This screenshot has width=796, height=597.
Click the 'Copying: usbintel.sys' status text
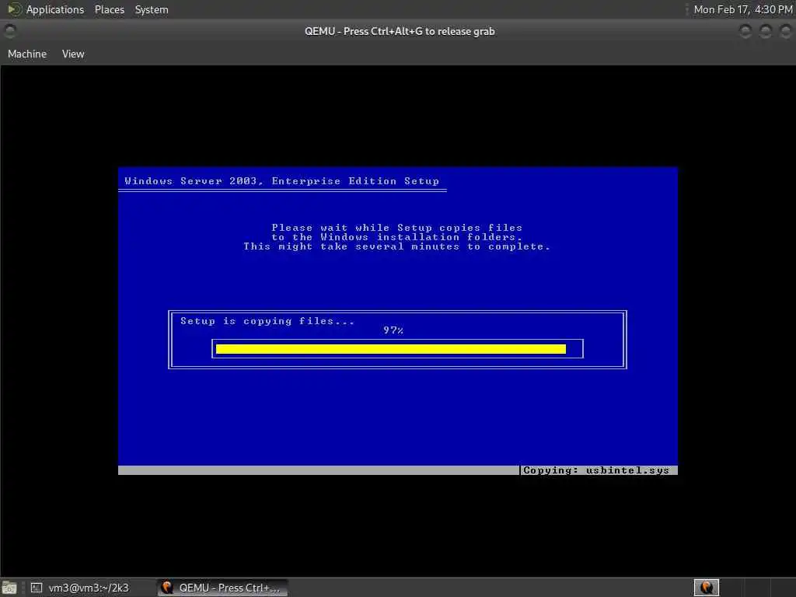coord(596,470)
